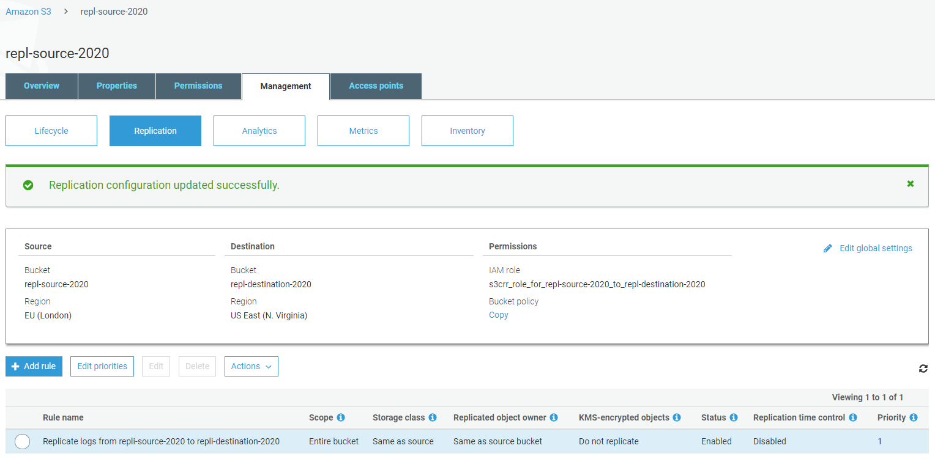The width and height of the screenshot is (935, 459).
Task: Click the pencil icon beside Edit global settings
Action: pyautogui.click(x=828, y=248)
